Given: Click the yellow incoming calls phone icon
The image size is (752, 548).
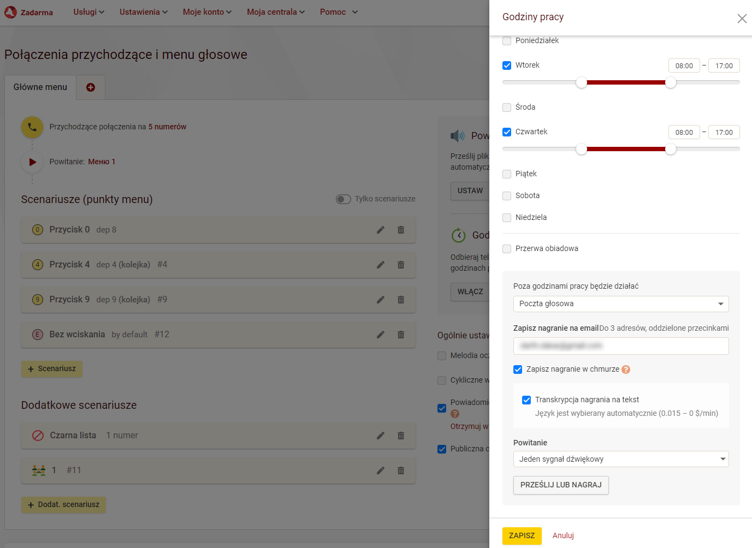Looking at the screenshot, I should pos(32,127).
